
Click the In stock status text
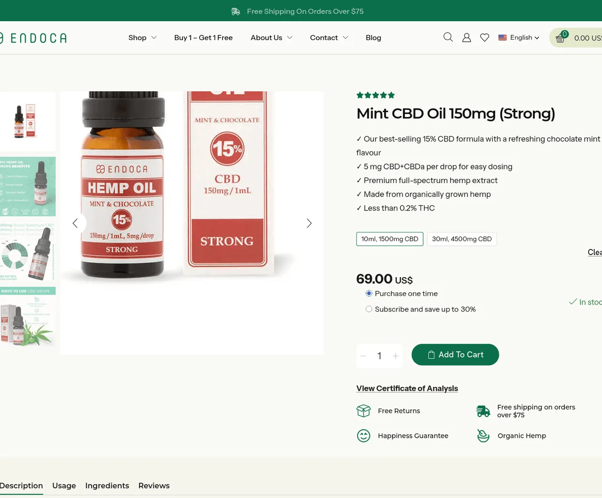[x=590, y=302]
